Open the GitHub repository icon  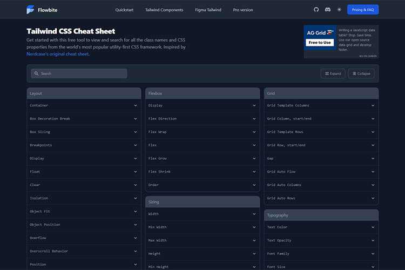coord(316,10)
